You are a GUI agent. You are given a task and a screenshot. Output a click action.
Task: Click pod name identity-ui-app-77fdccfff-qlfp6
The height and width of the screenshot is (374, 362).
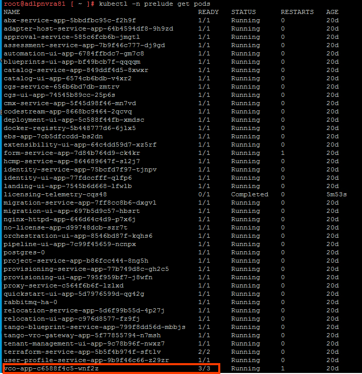click(x=68, y=178)
